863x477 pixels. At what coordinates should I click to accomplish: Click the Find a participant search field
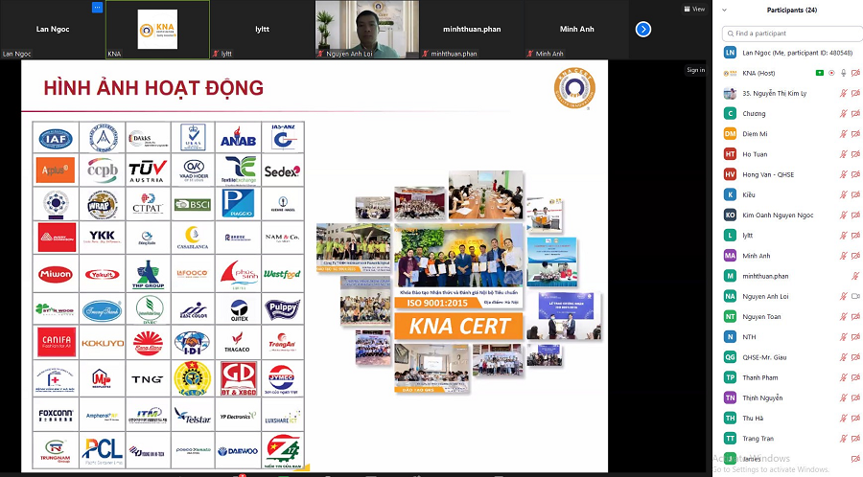(793, 34)
